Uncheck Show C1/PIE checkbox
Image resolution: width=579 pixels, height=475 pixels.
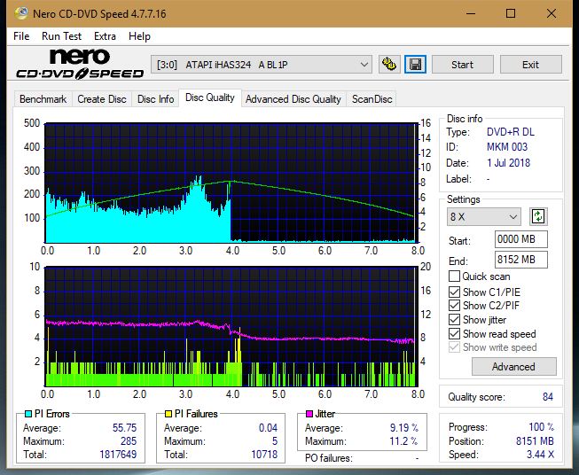454,292
